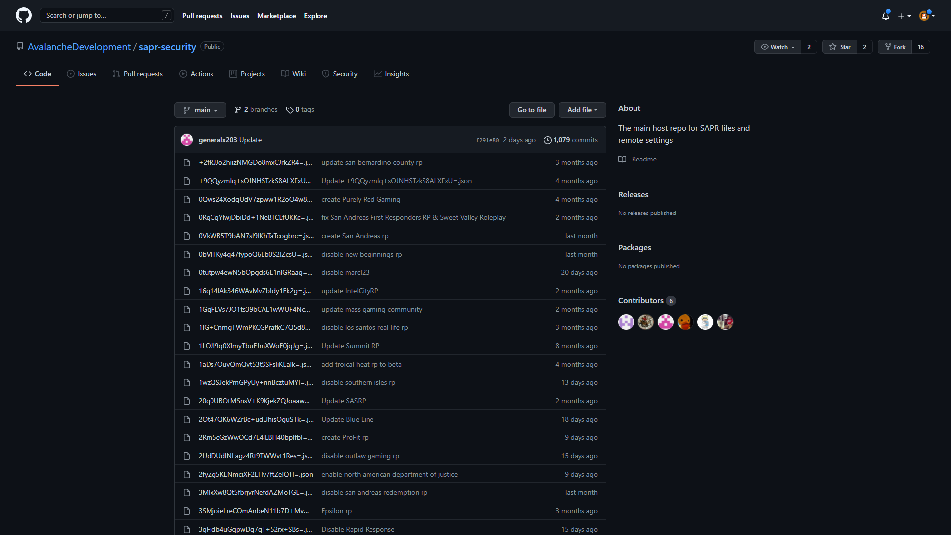951x535 pixels.
Task: Open Issues in the top navigation
Action: tap(240, 16)
